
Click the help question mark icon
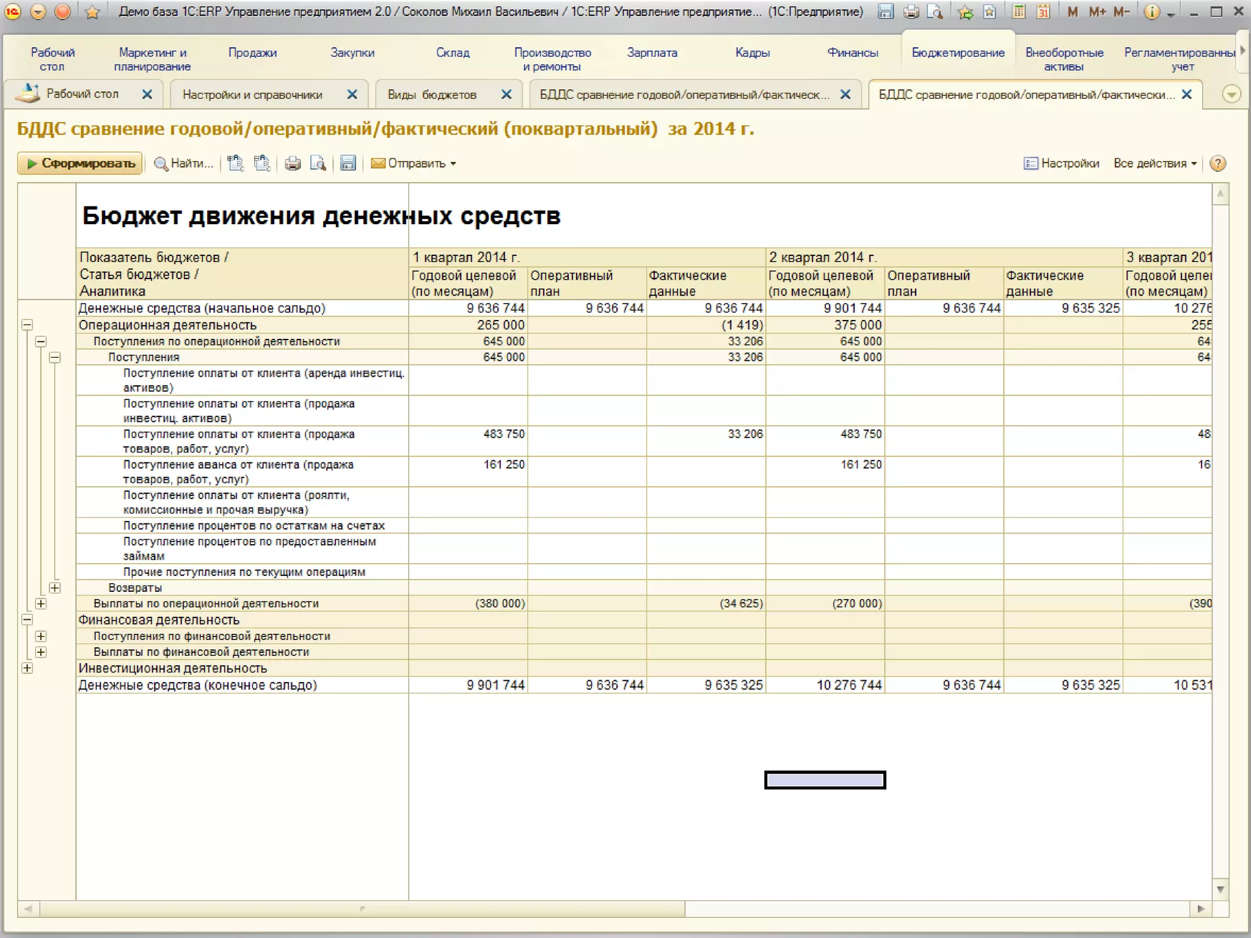point(1217,163)
